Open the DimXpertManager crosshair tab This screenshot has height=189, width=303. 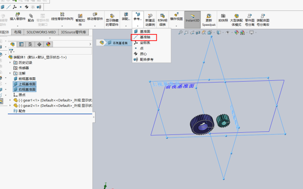39,45
